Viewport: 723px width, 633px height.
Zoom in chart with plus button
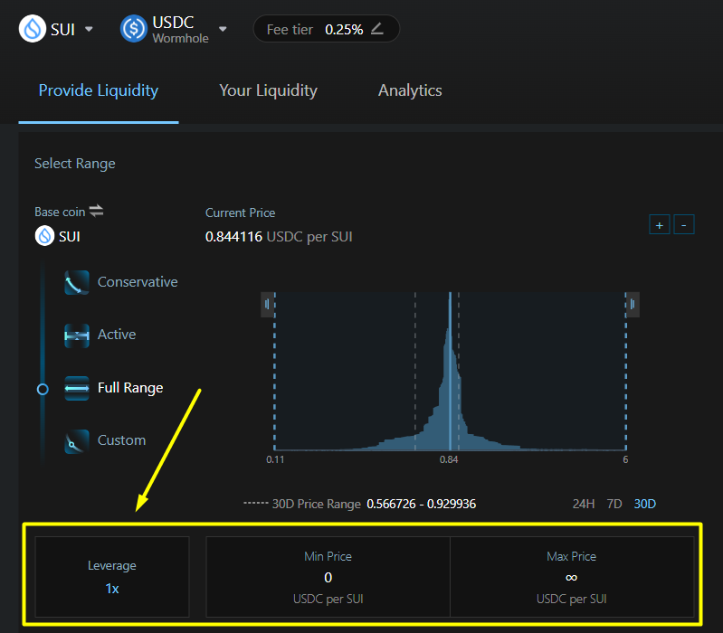(660, 224)
